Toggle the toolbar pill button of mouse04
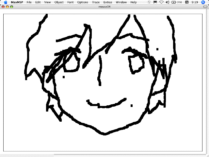This screenshot has width=209, height=157. pyautogui.click(x=205, y=7)
